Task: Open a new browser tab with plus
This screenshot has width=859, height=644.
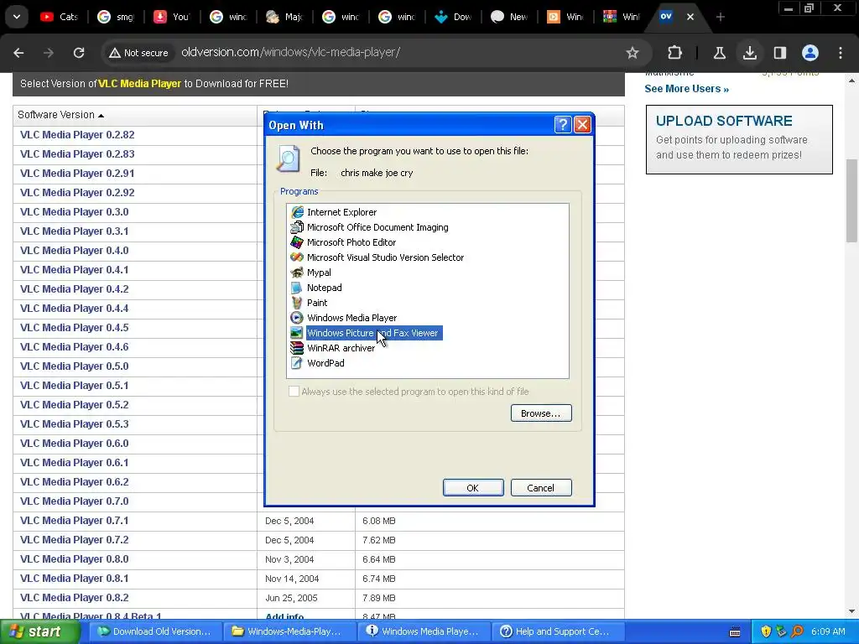Action: [721, 17]
